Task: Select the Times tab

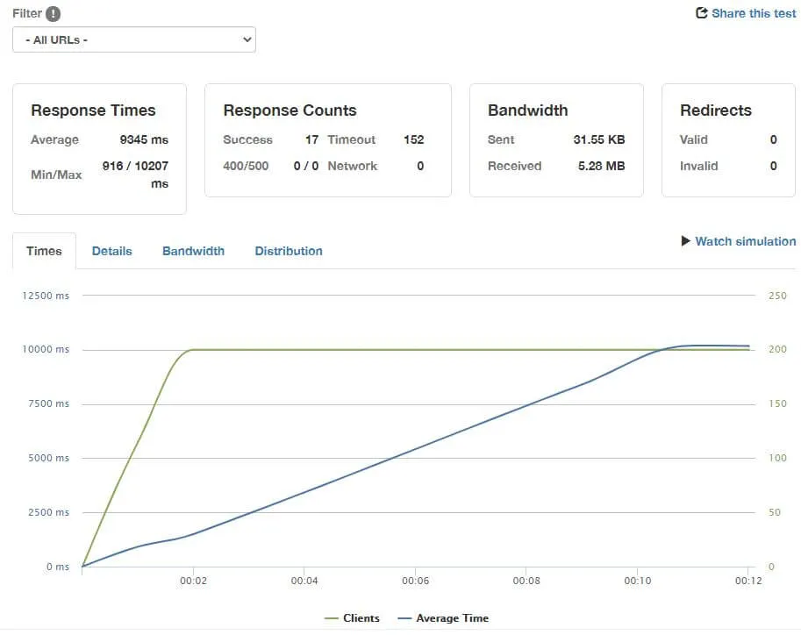Action: tap(44, 251)
